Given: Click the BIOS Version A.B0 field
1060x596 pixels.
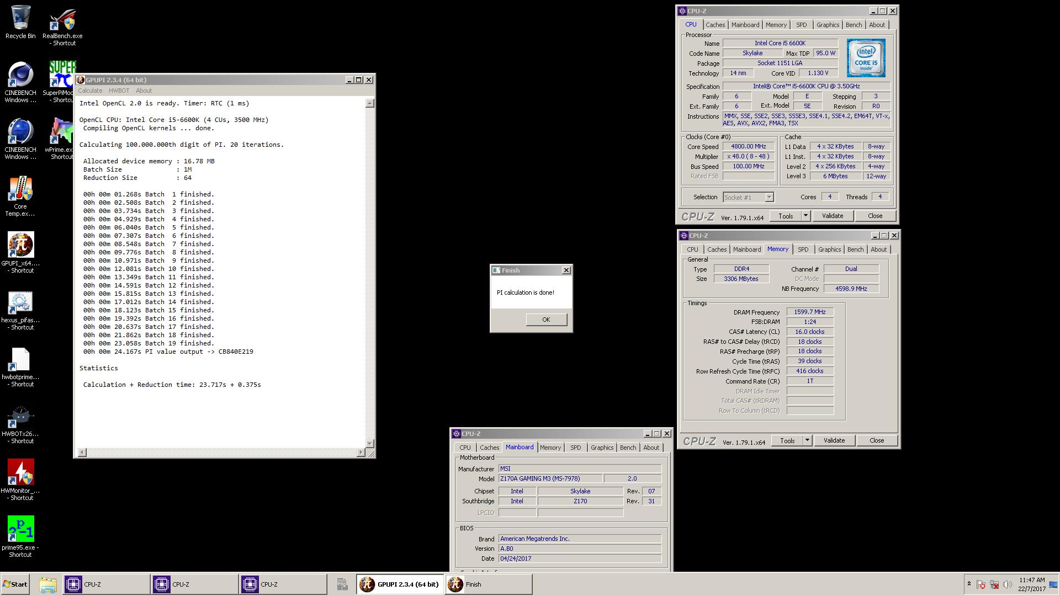Looking at the screenshot, I should tap(580, 549).
